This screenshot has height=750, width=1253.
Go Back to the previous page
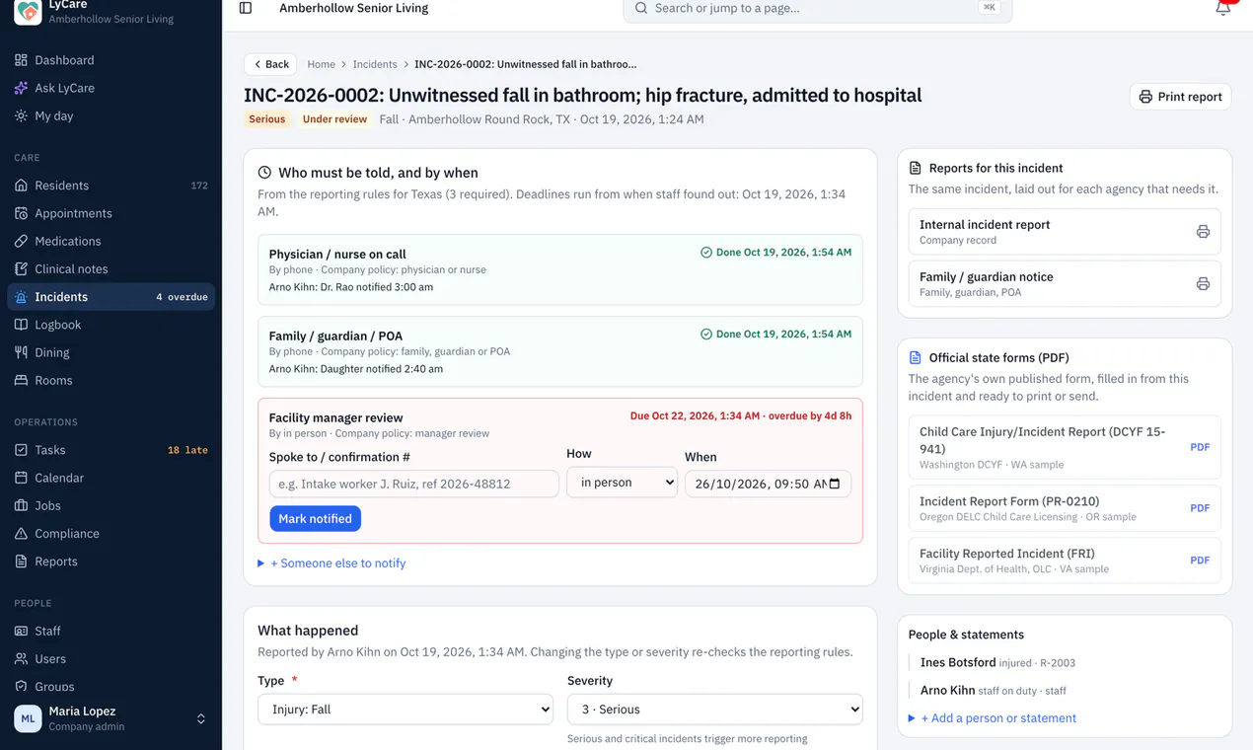tap(271, 64)
